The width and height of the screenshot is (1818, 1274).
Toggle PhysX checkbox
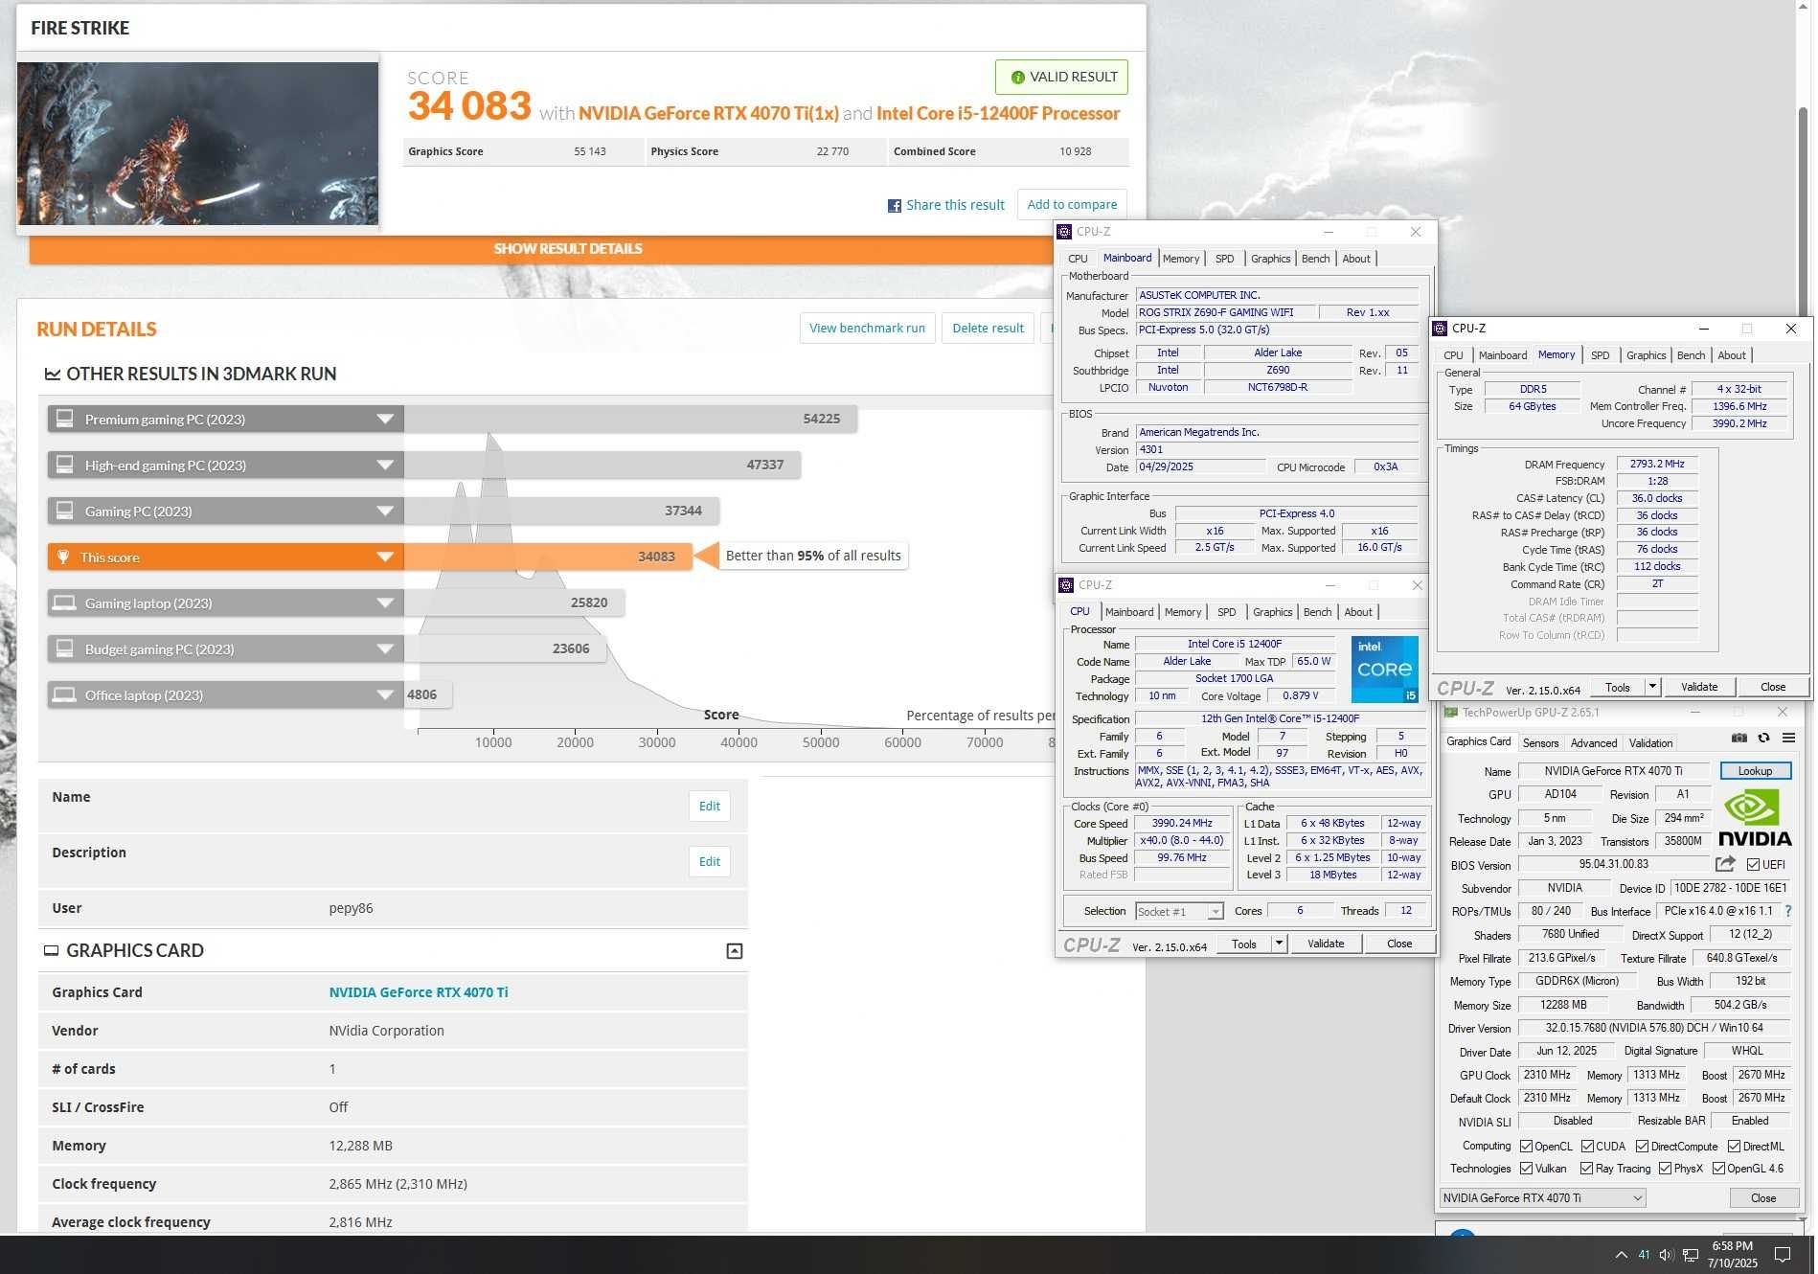pyautogui.click(x=1665, y=1169)
